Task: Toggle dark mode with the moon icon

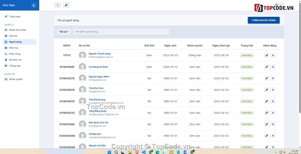Action: point(34,5)
